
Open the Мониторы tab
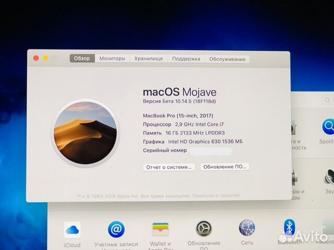tap(112, 58)
